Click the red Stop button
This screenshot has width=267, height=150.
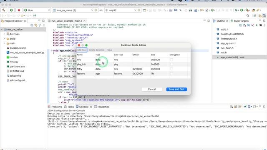[19, 10]
